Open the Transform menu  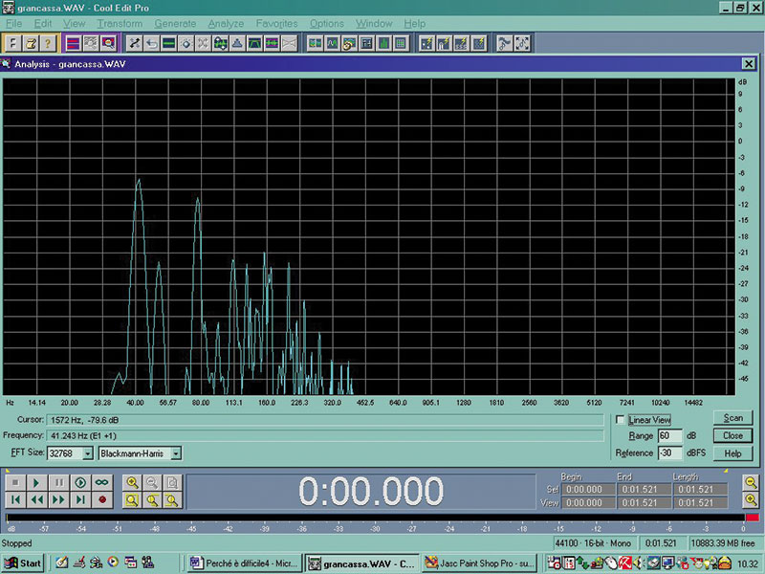point(120,23)
